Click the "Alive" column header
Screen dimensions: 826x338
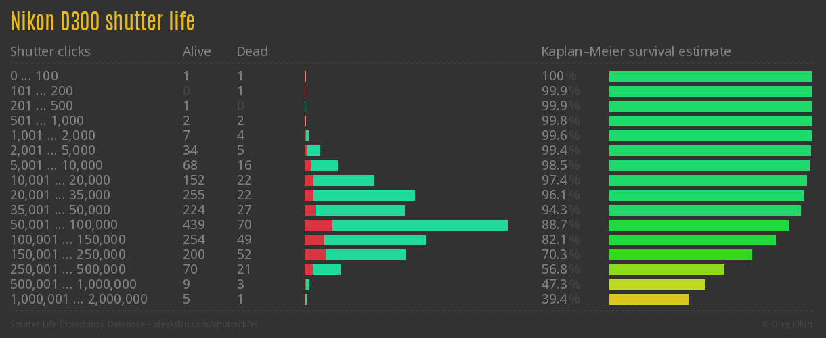(196, 51)
